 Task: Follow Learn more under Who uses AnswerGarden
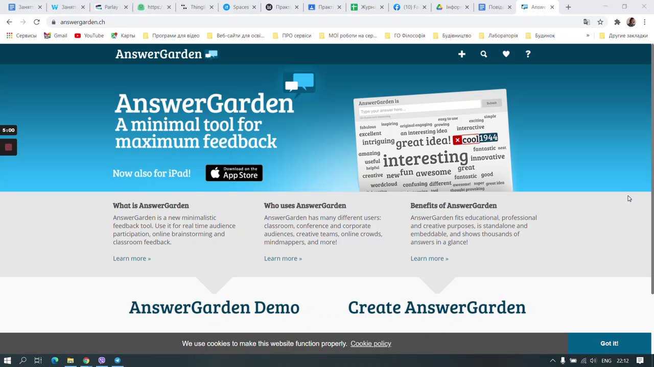(283, 258)
